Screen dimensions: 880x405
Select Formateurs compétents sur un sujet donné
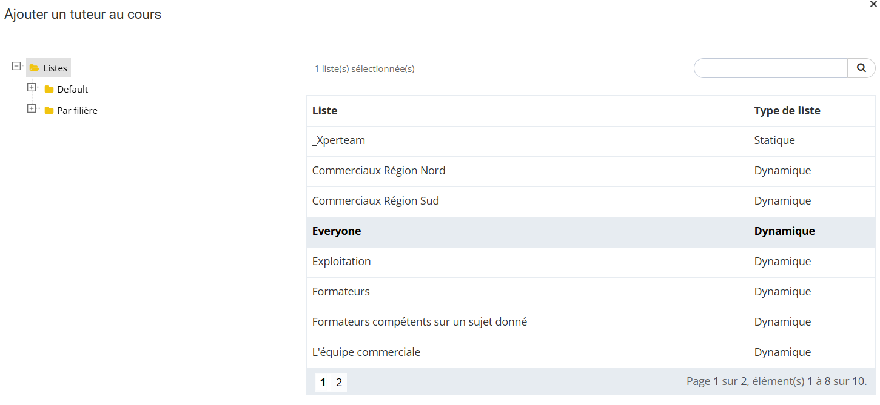tap(419, 322)
